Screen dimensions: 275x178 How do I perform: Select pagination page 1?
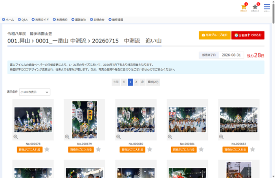coord(130,82)
